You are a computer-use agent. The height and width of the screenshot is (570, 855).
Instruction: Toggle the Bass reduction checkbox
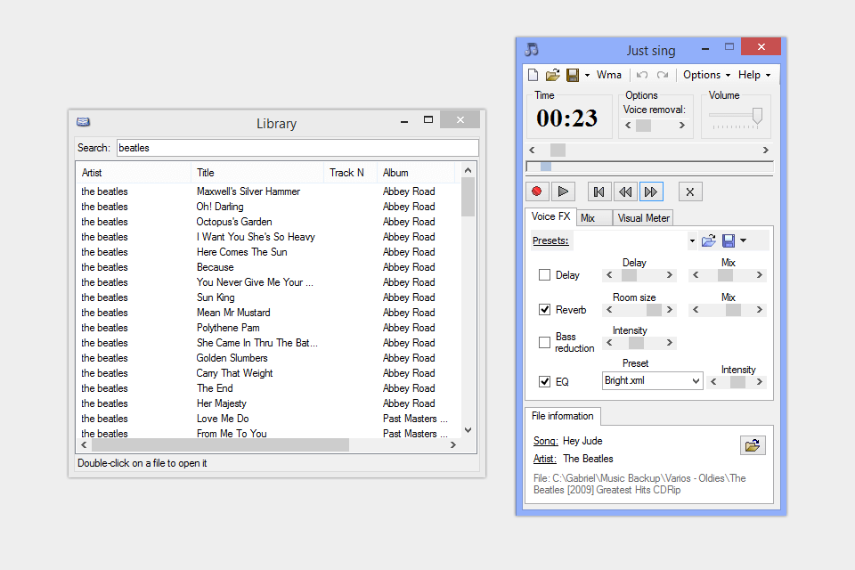pos(544,343)
